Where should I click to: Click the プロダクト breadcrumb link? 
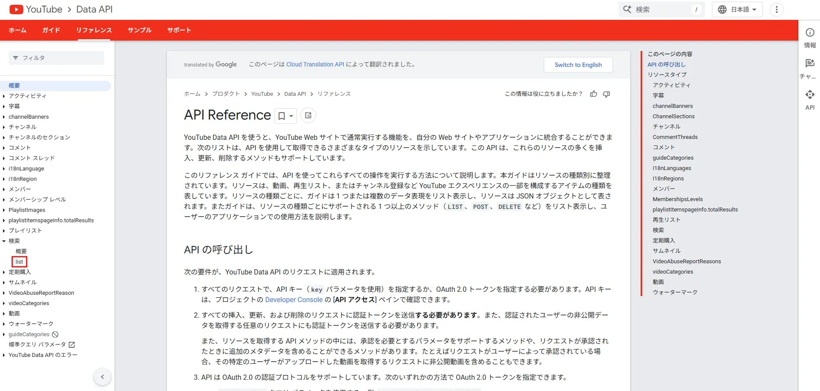[x=226, y=94]
